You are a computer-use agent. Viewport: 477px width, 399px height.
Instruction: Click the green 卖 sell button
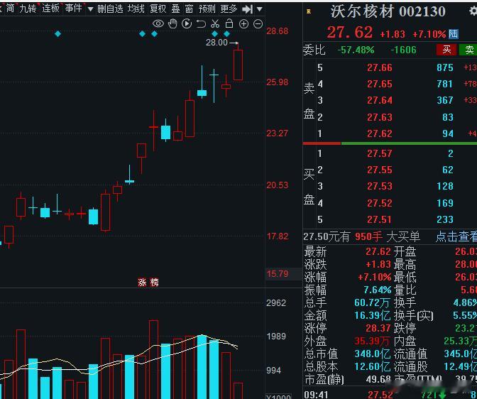pos(468,50)
